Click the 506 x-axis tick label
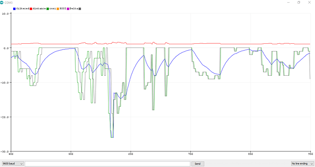315x167 pixels. point(71,154)
